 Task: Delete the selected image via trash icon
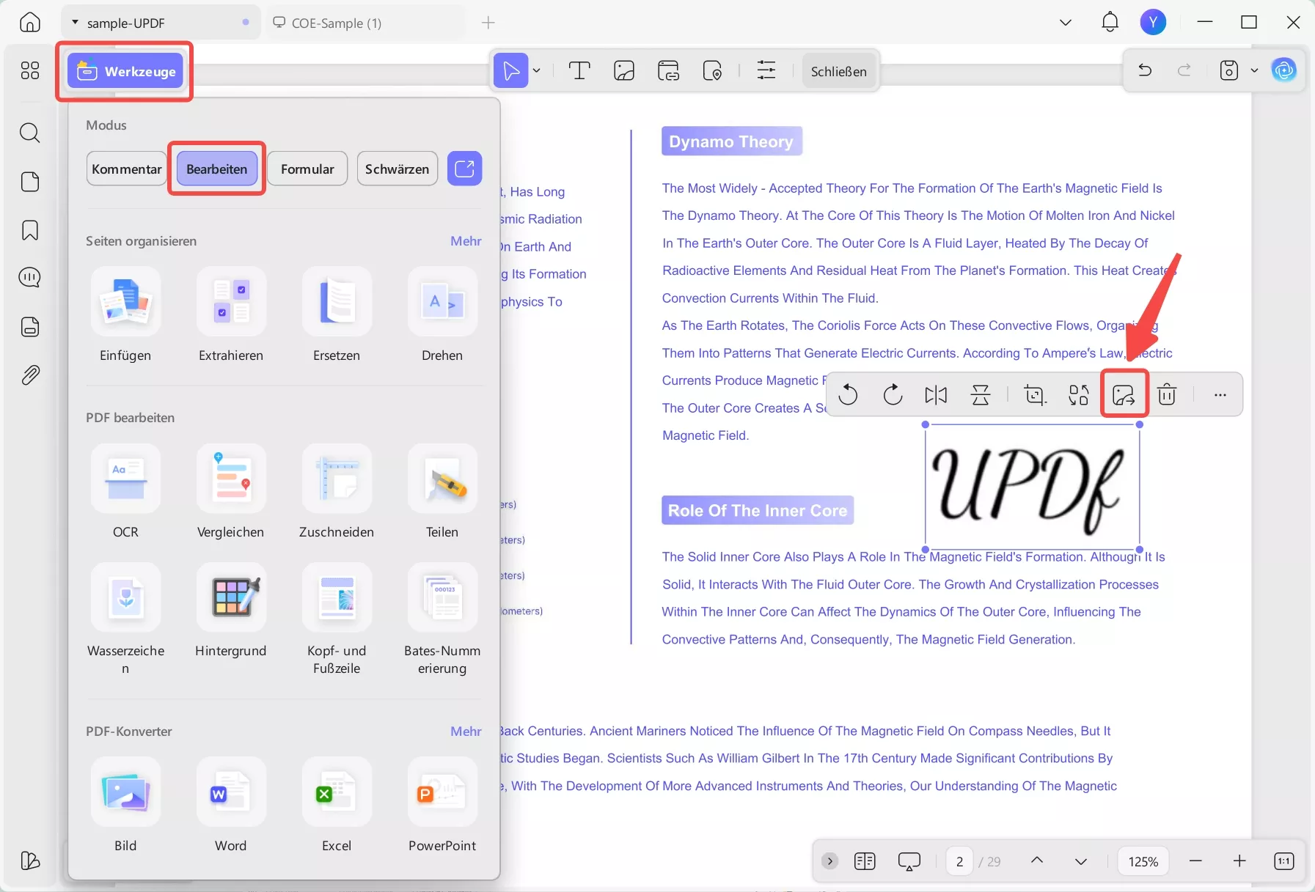coord(1167,394)
